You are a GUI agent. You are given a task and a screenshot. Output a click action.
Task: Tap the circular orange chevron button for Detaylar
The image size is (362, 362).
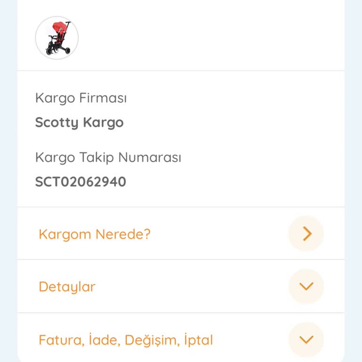[x=306, y=286]
